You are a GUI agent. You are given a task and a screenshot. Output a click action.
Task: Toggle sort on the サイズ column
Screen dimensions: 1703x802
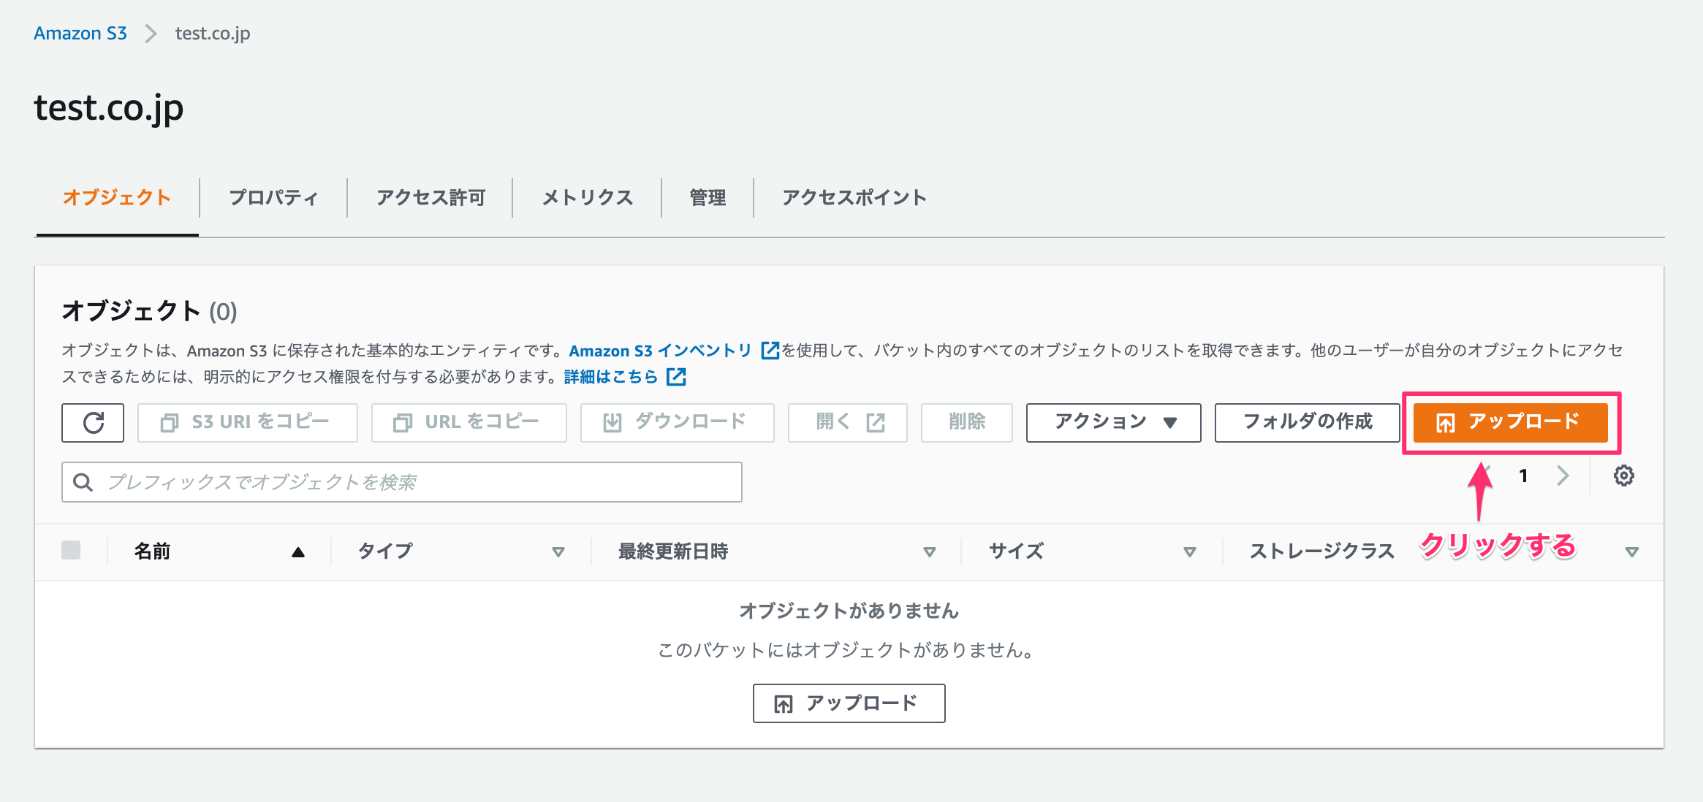click(x=1190, y=552)
